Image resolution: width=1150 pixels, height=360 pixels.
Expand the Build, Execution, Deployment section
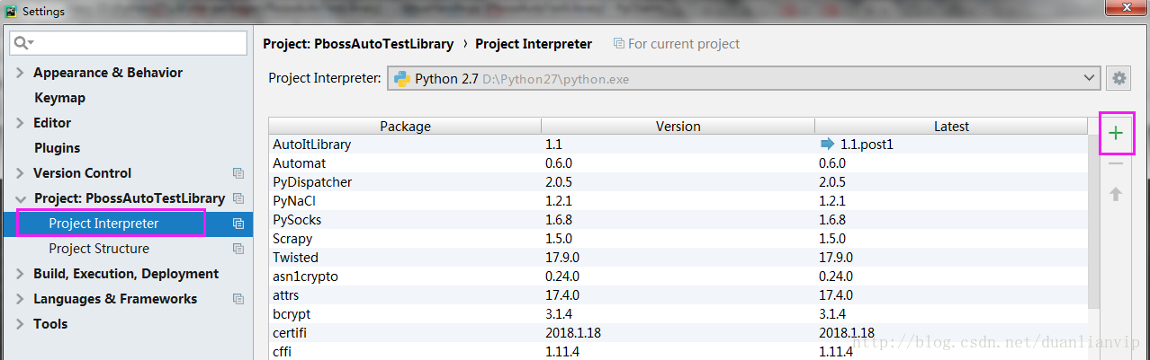[20, 274]
